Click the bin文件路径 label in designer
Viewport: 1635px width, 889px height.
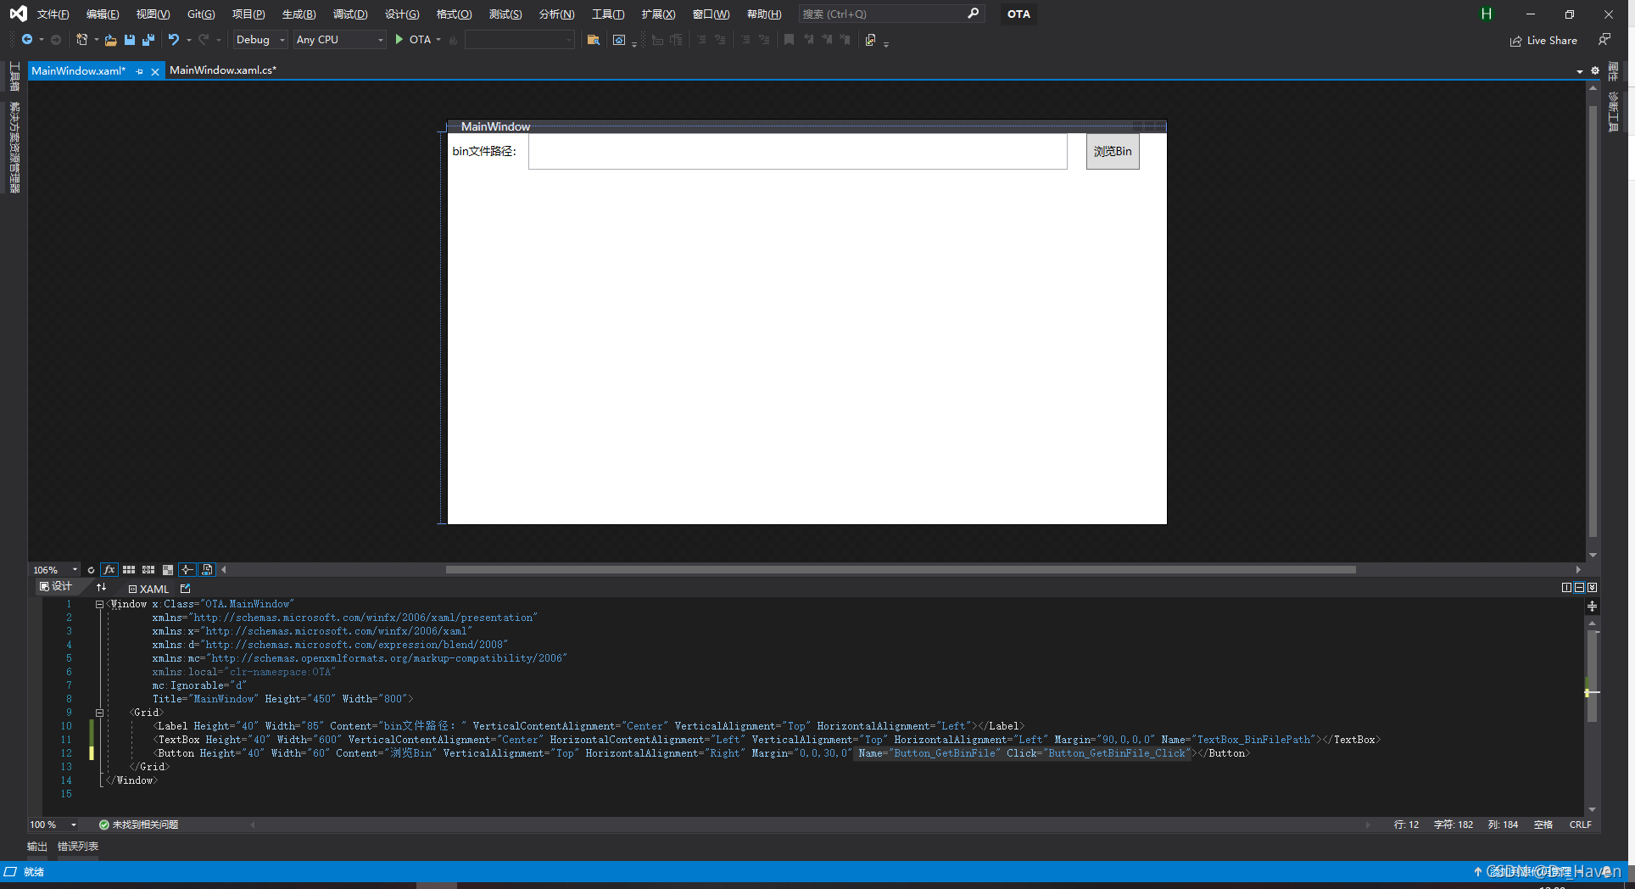point(484,151)
